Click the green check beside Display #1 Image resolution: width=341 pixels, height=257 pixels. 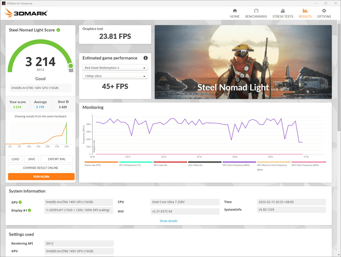(29, 210)
